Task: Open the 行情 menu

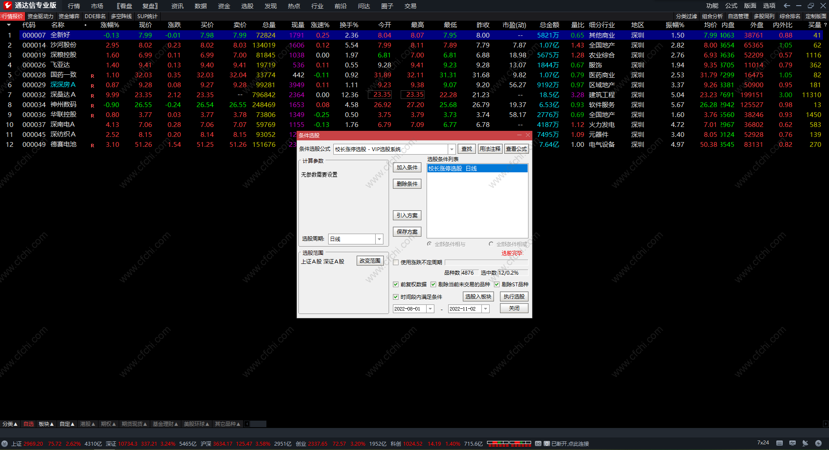Action: pos(74,6)
